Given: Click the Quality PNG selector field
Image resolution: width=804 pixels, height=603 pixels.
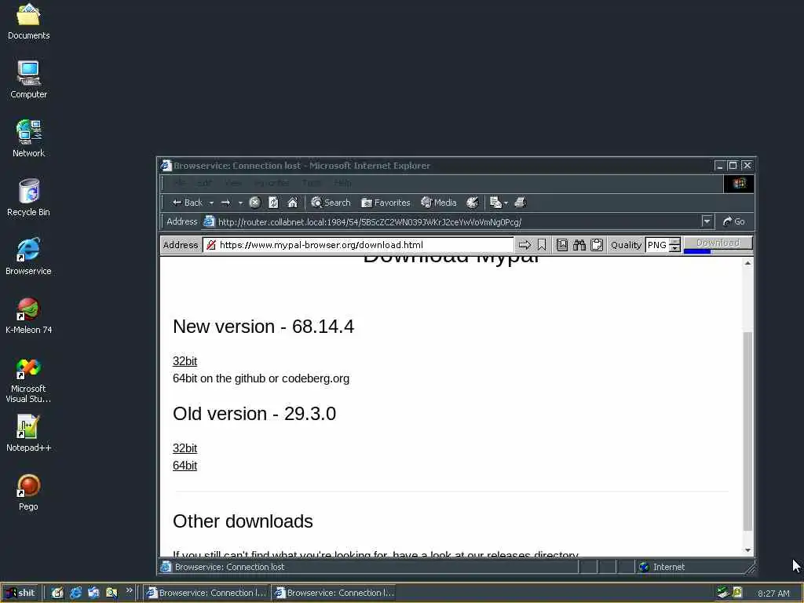Looking at the screenshot, I should 657,245.
